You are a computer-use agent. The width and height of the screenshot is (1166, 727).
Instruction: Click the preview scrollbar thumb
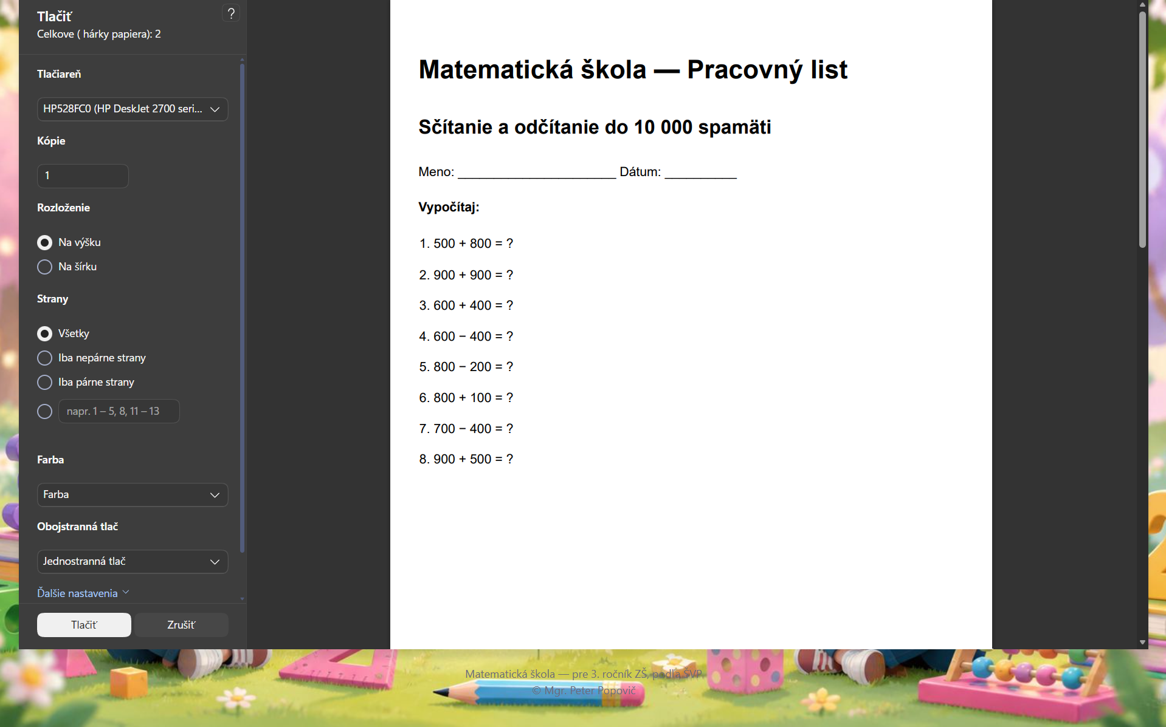pos(1142,129)
